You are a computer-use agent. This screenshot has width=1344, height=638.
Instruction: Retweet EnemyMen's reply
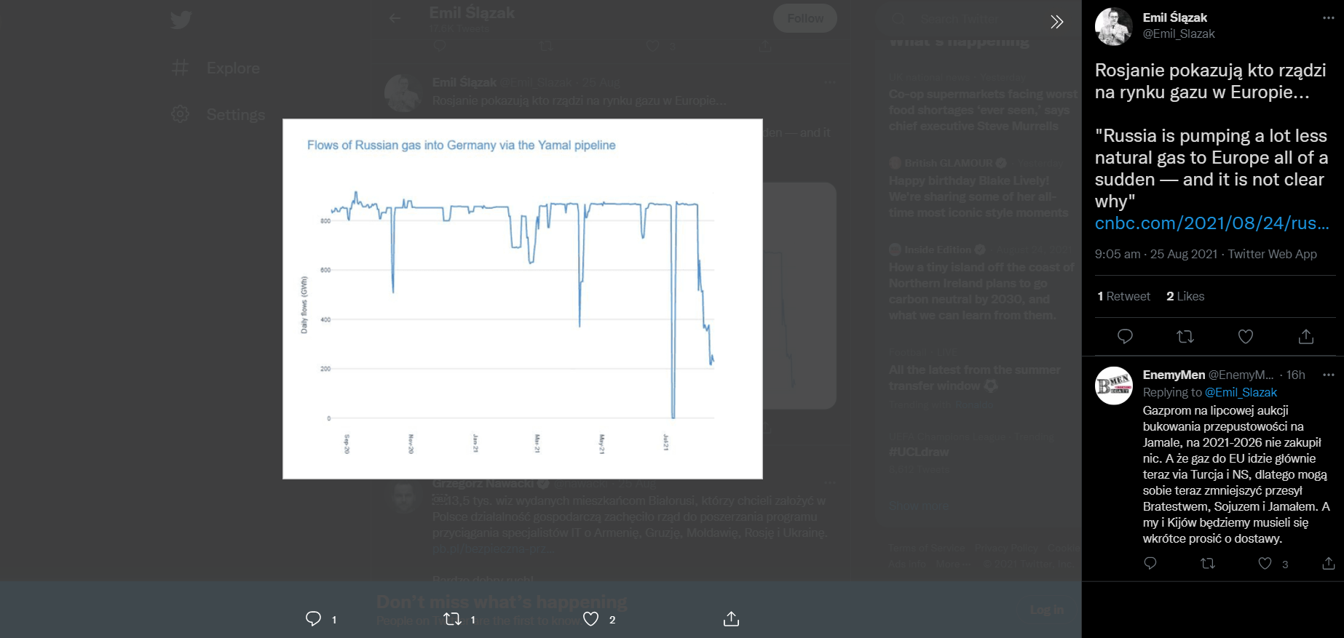tap(1208, 563)
